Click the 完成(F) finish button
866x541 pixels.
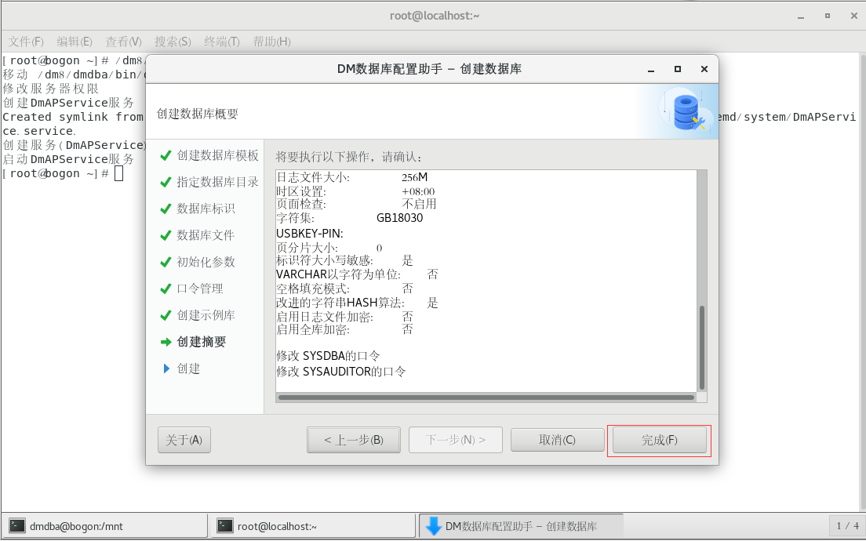click(x=659, y=440)
